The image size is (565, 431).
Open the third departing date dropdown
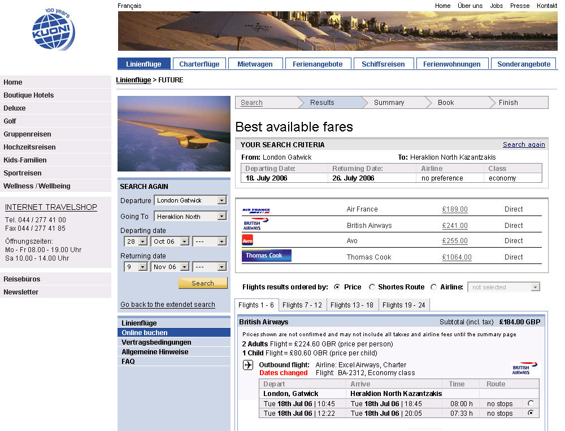click(210, 241)
